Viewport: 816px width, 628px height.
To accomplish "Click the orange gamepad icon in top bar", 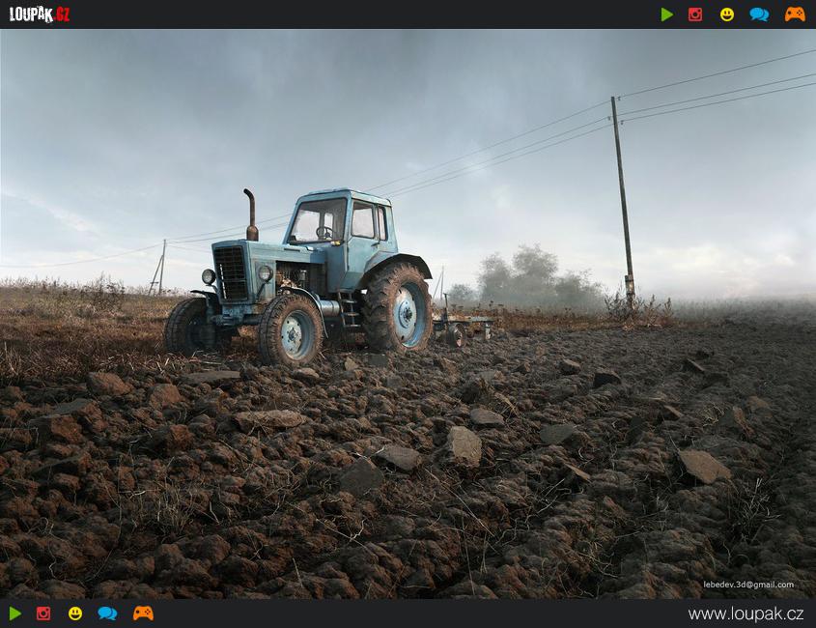I will click(795, 14).
